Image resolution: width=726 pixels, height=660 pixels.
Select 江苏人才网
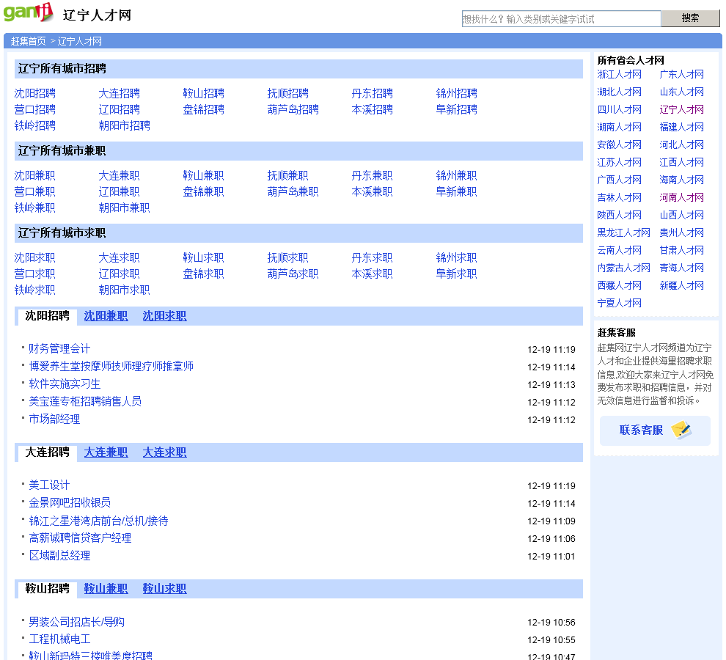point(619,163)
